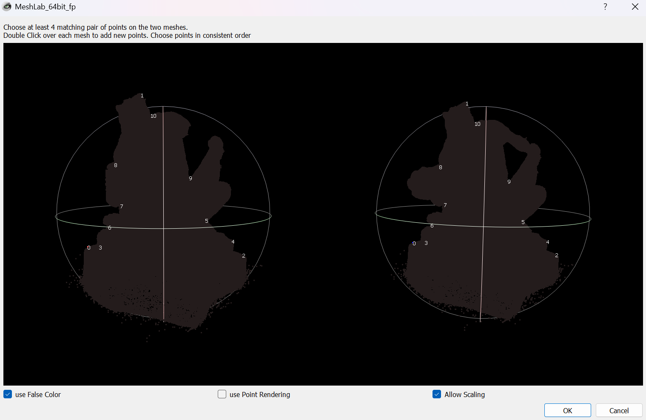Select point marker 3 on left mesh
The image size is (646, 420).
tap(100, 247)
